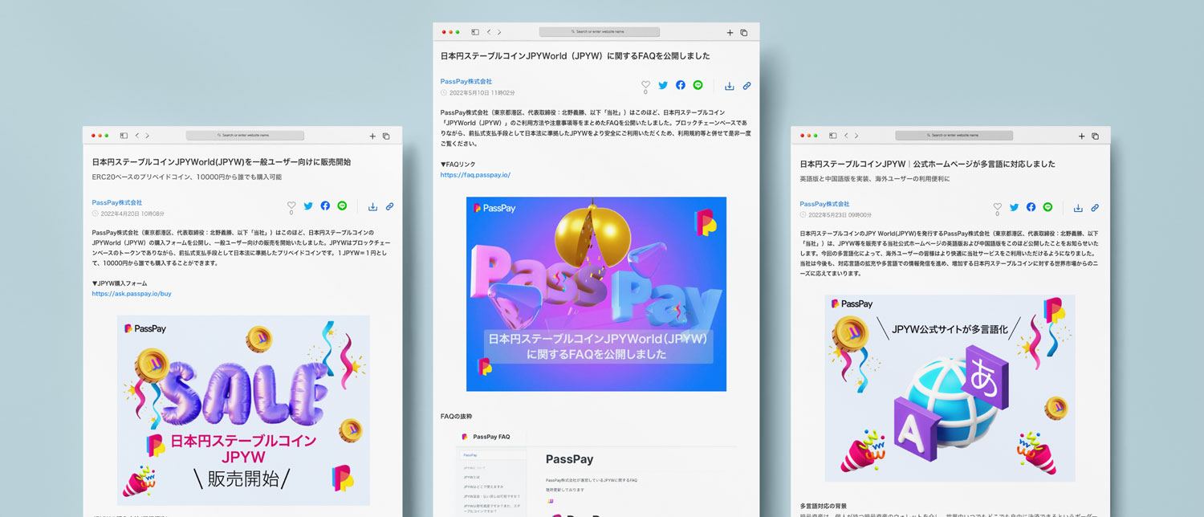This screenshot has height=517, width=1204.
Task: Focus address bar in right browser window
Action: (x=954, y=136)
